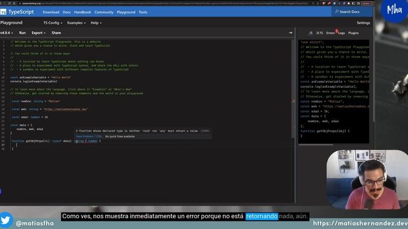408x229 pixels.
Task: Expand the Examples dropdown menu
Action: 76,23
